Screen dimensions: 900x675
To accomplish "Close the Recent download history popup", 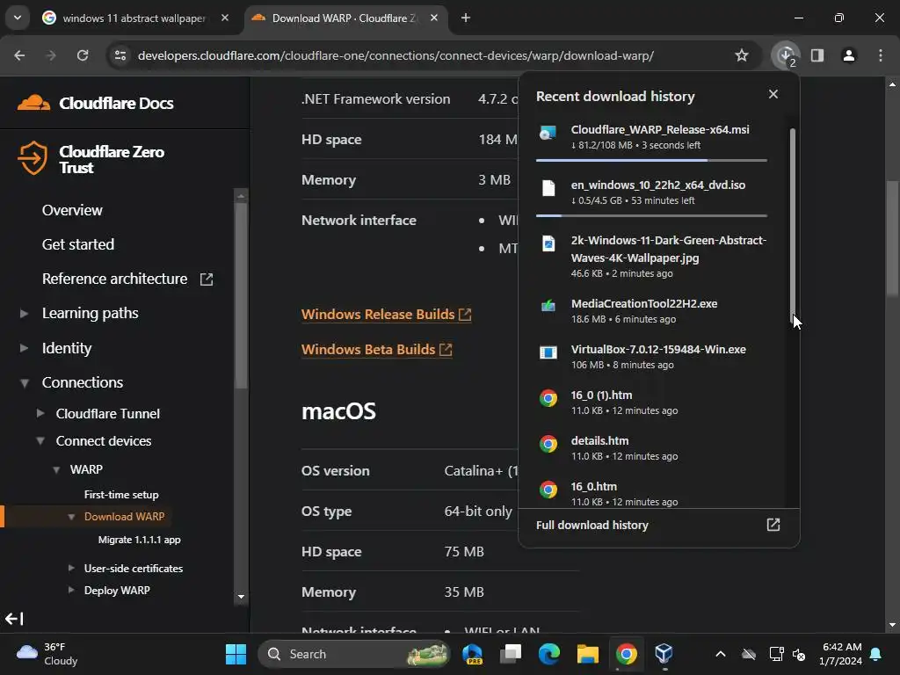I will pos(773,94).
